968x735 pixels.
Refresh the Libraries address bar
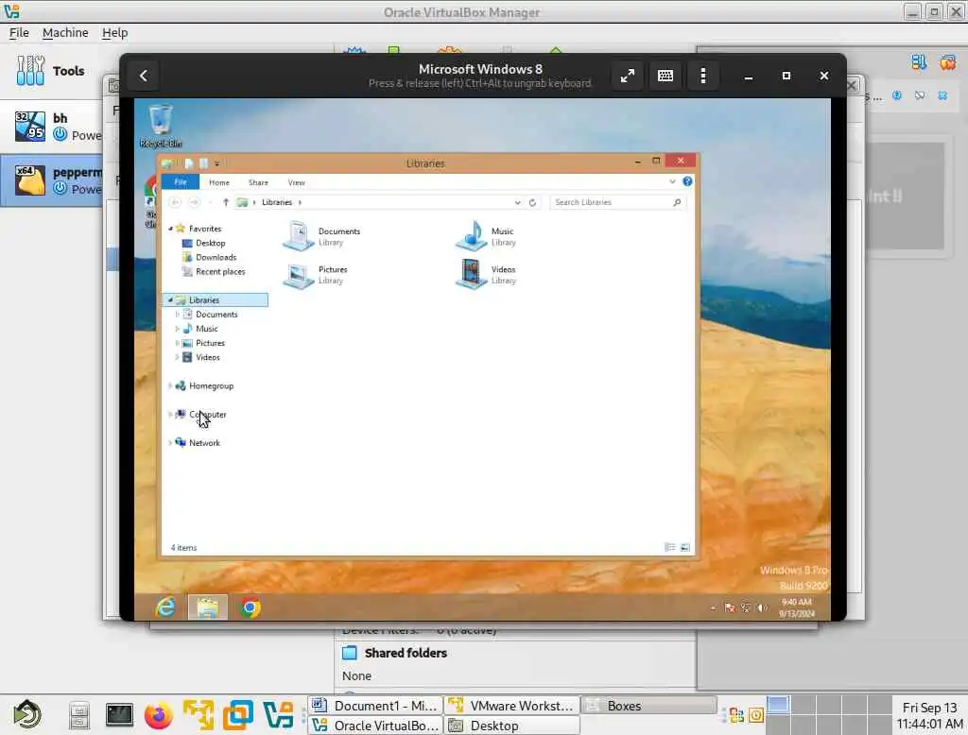[x=532, y=202]
